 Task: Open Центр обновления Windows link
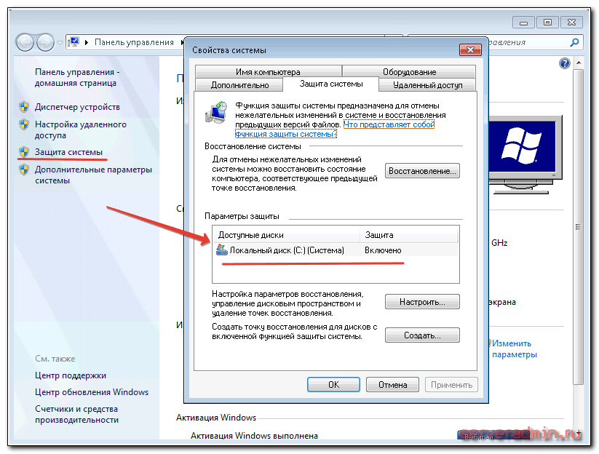click(x=92, y=392)
